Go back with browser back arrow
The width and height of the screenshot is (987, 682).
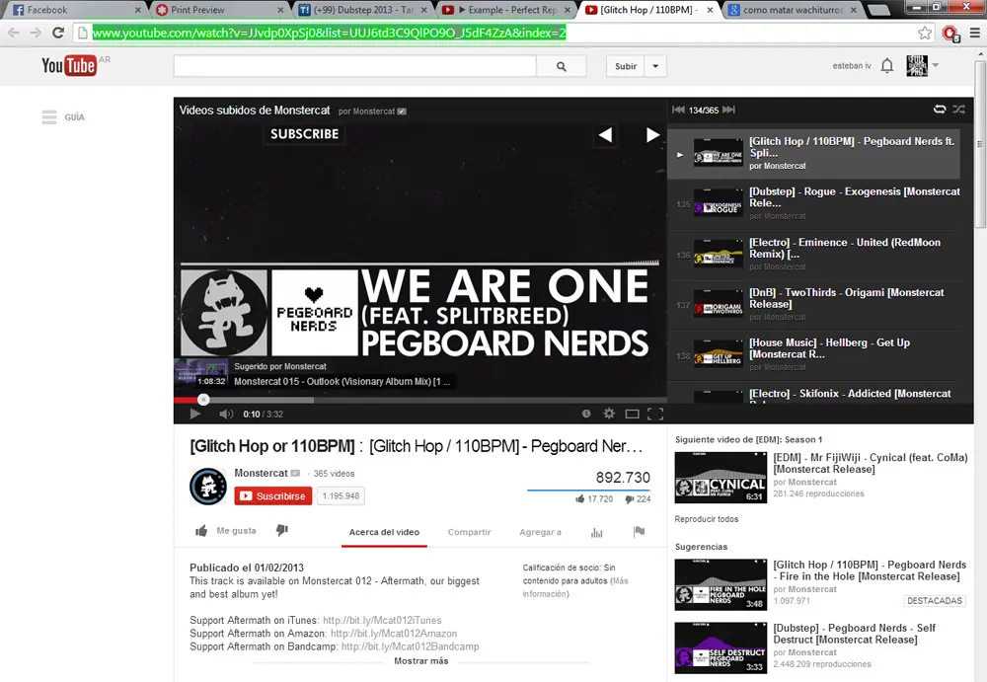tap(14, 33)
